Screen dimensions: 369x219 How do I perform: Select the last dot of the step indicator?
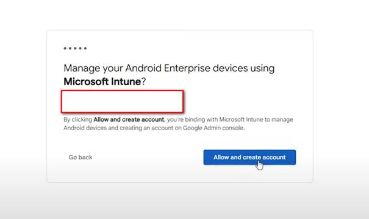pyautogui.click(x=85, y=48)
